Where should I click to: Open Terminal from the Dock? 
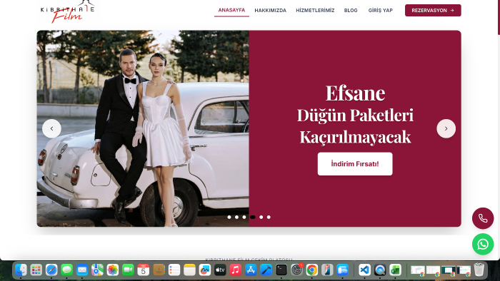point(281,270)
